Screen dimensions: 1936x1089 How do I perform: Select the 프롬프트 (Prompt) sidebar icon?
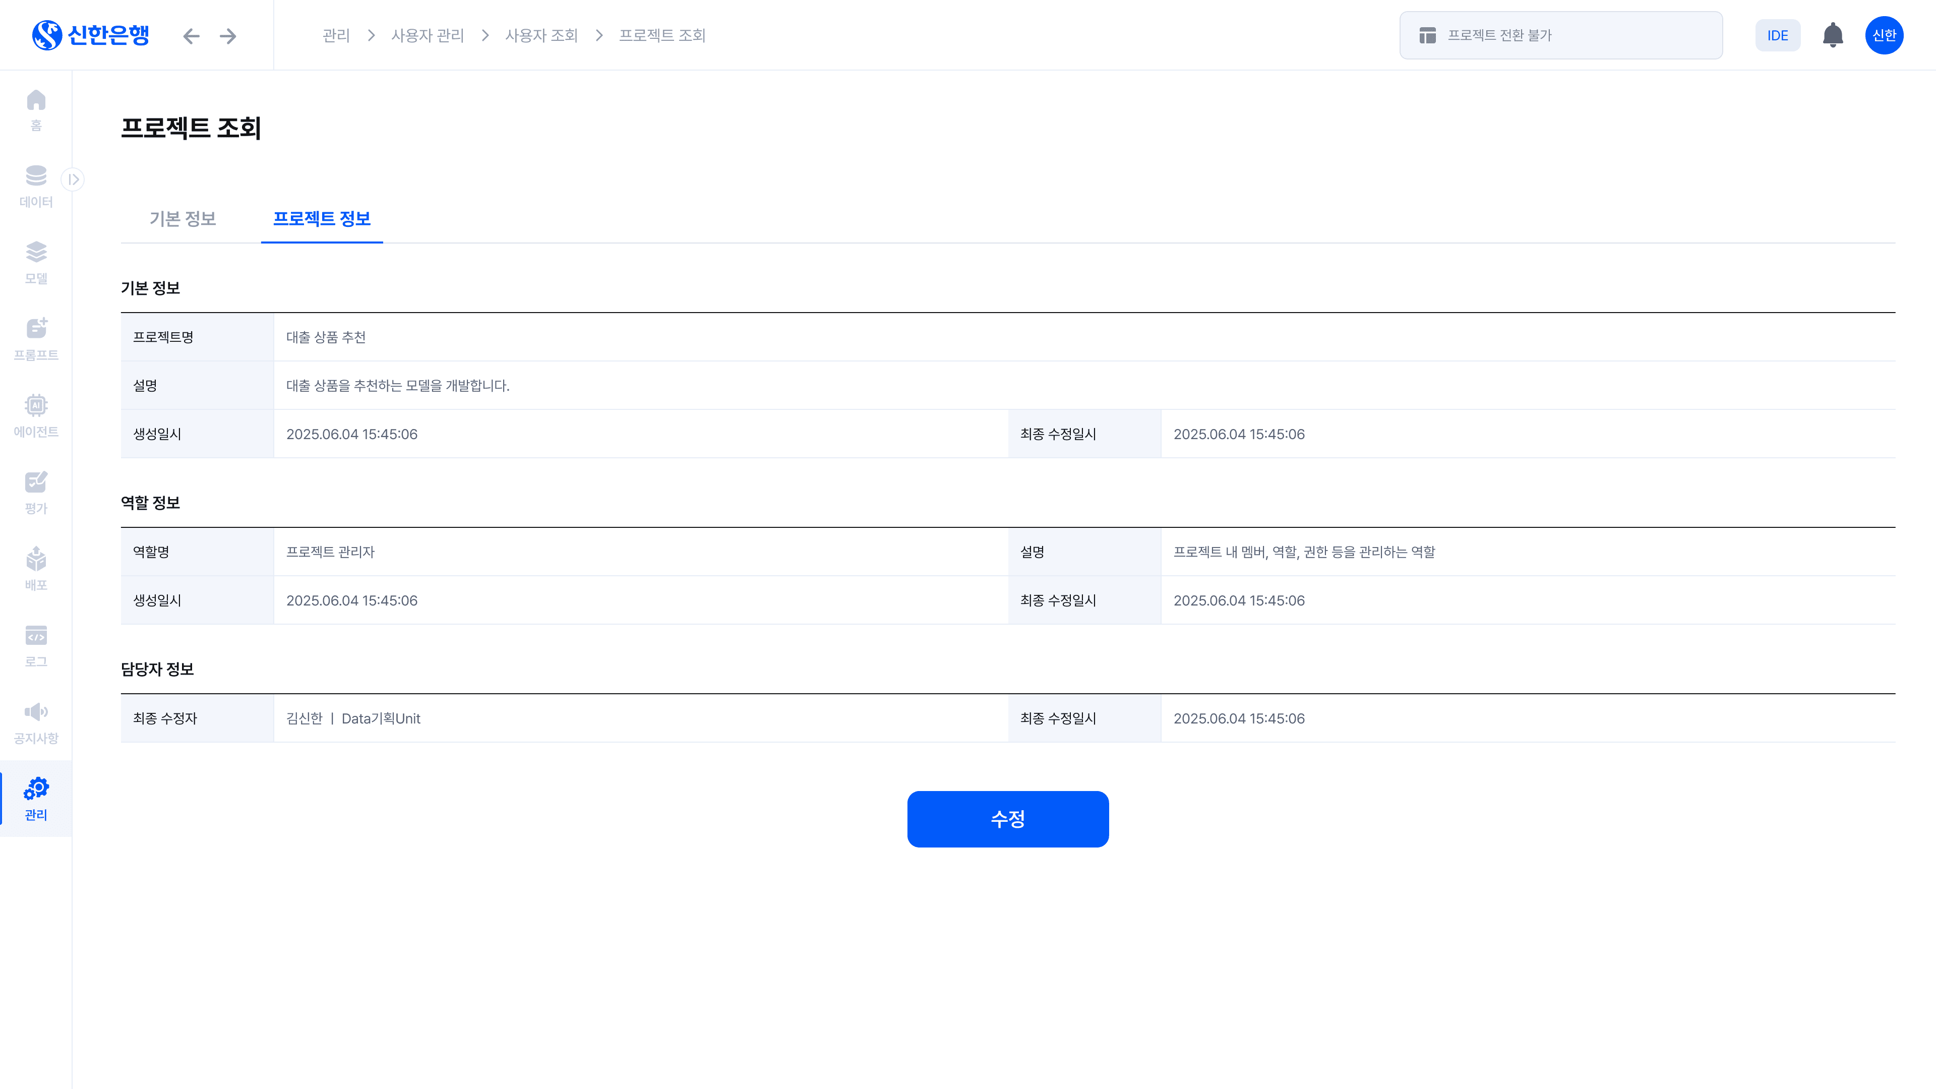(x=35, y=339)
